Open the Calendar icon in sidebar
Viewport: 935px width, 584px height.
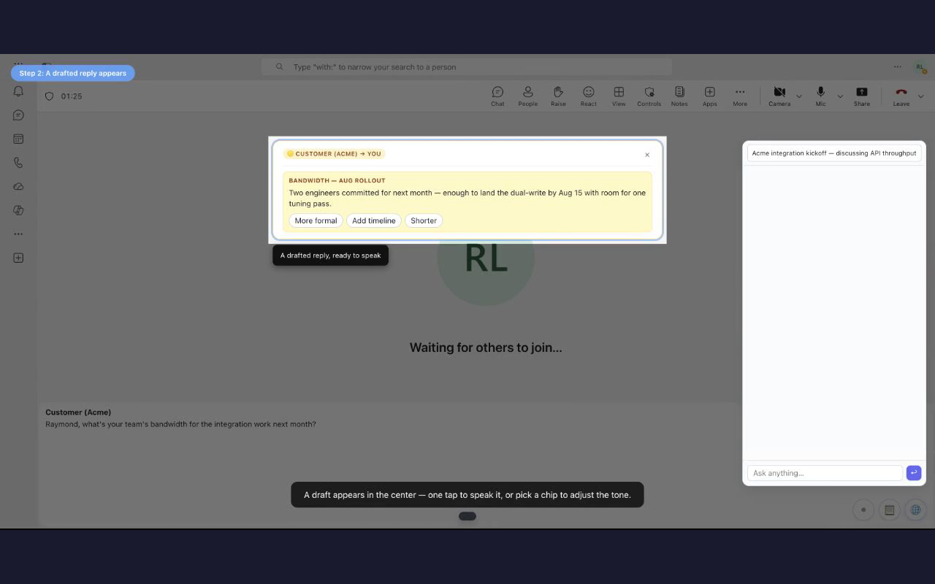[x=18, y=139]
